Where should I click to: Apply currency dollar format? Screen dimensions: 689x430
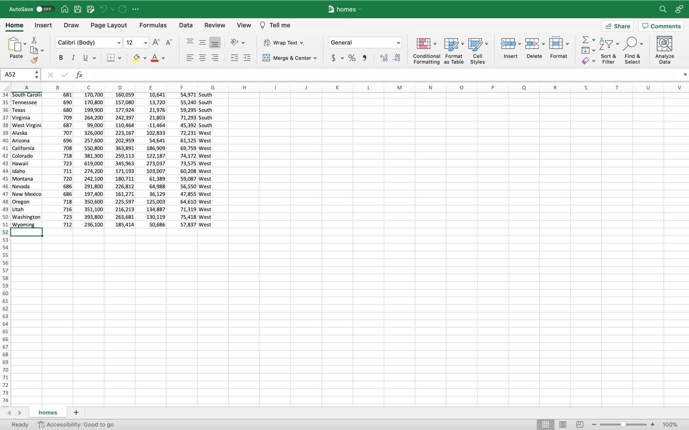pos(333,58)
